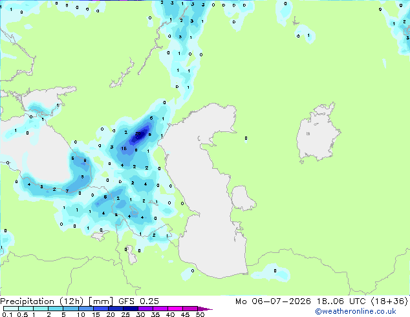Screen dimensions: 410x317
Task: Select the 5–10 mm legend color swatch
Action: tap(70, 309)
